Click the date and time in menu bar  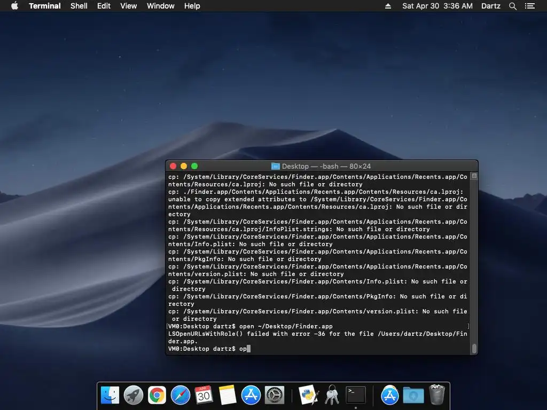(437, 6)
